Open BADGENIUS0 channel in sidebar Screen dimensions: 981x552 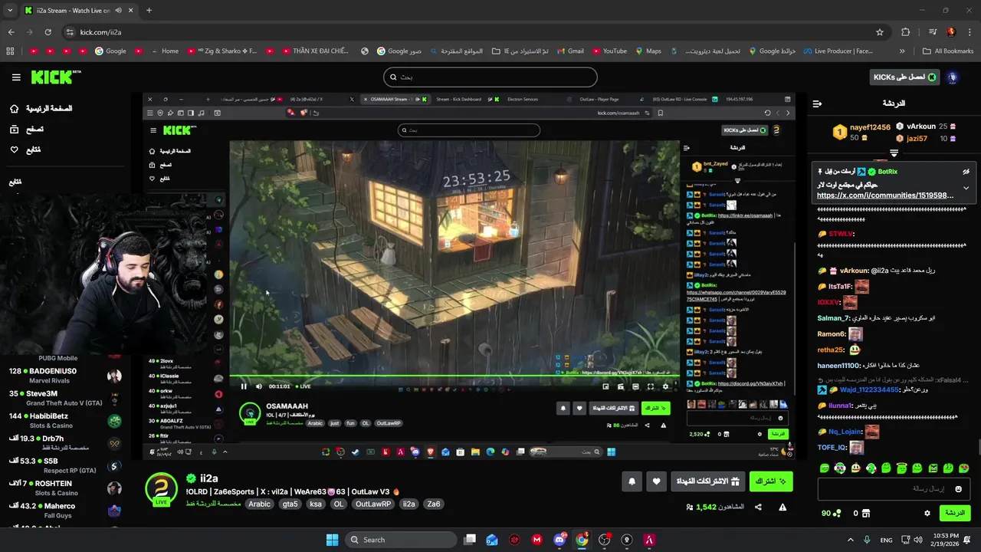click(x=64, y=375)
